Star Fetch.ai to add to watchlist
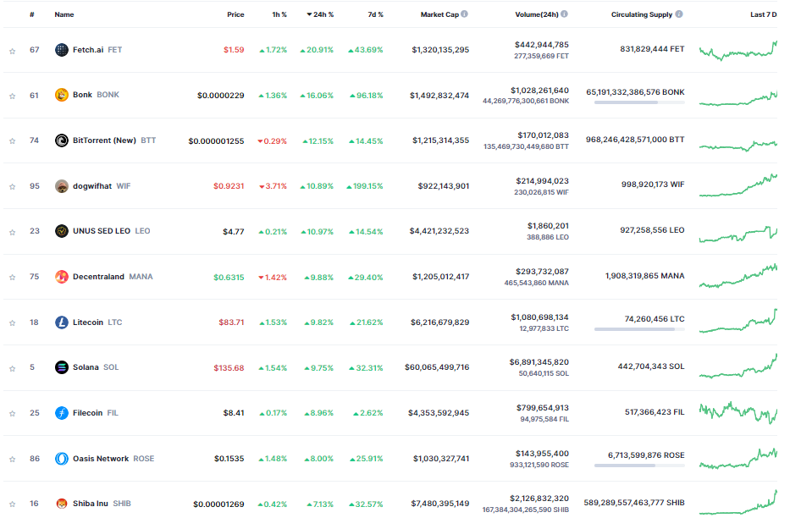The width and height of the screenshot is (790, 518). coord(13,51)
